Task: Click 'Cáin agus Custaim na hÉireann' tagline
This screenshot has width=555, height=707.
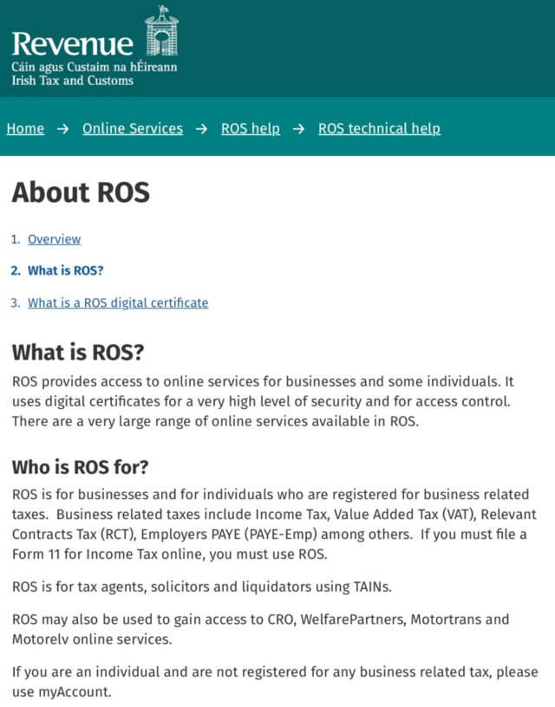Action: [x=95, y=68]
